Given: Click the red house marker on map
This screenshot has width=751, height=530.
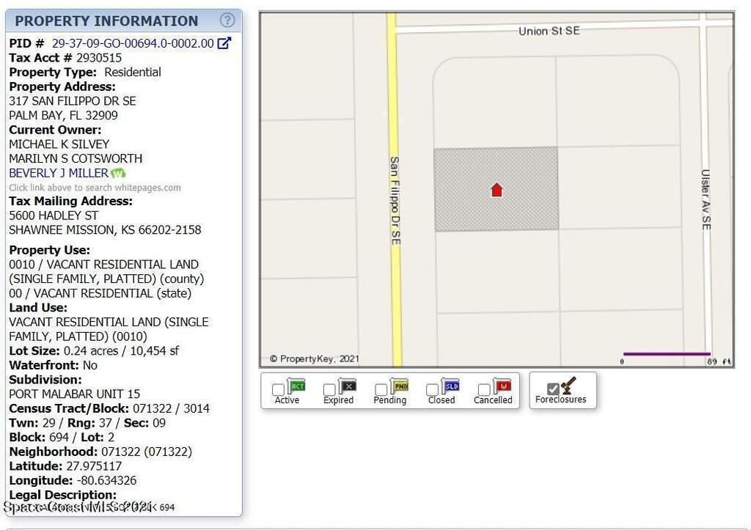Looking at the screenshot, I should pyautogui.click(x=497, y=191).
